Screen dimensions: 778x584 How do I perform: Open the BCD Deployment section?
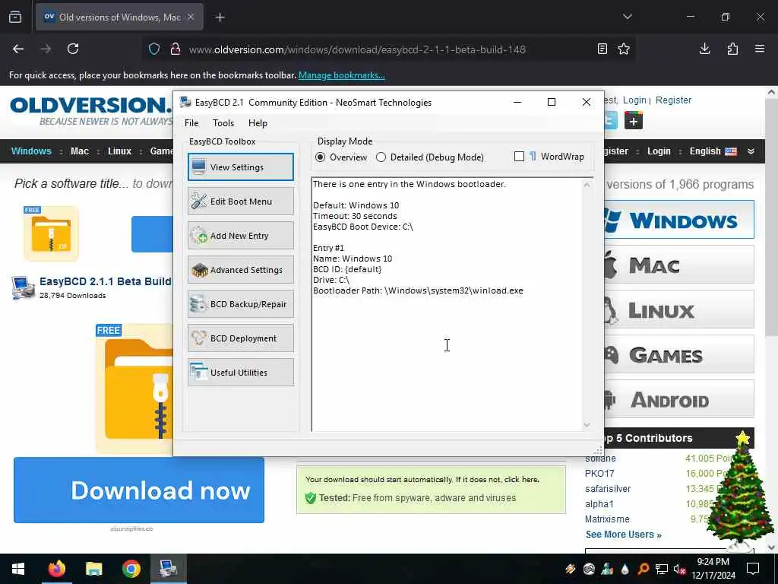coord(241,338)
